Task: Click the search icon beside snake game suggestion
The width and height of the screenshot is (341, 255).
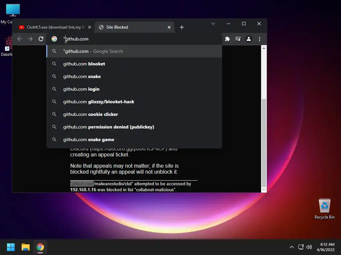Action: pyautogui.click(x=54, y=139)
